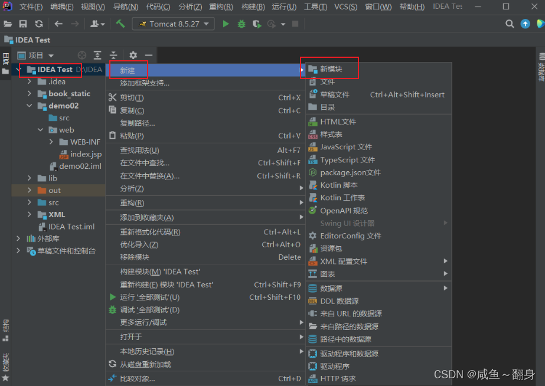This screenshot has height=386, width=545.
Task: Click the Collapse All icon in project panel
Action: (x=113, y=55)
